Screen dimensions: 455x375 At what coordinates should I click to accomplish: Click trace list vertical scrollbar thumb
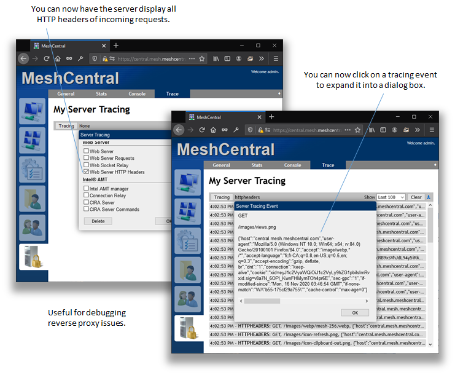click(430, 226)
